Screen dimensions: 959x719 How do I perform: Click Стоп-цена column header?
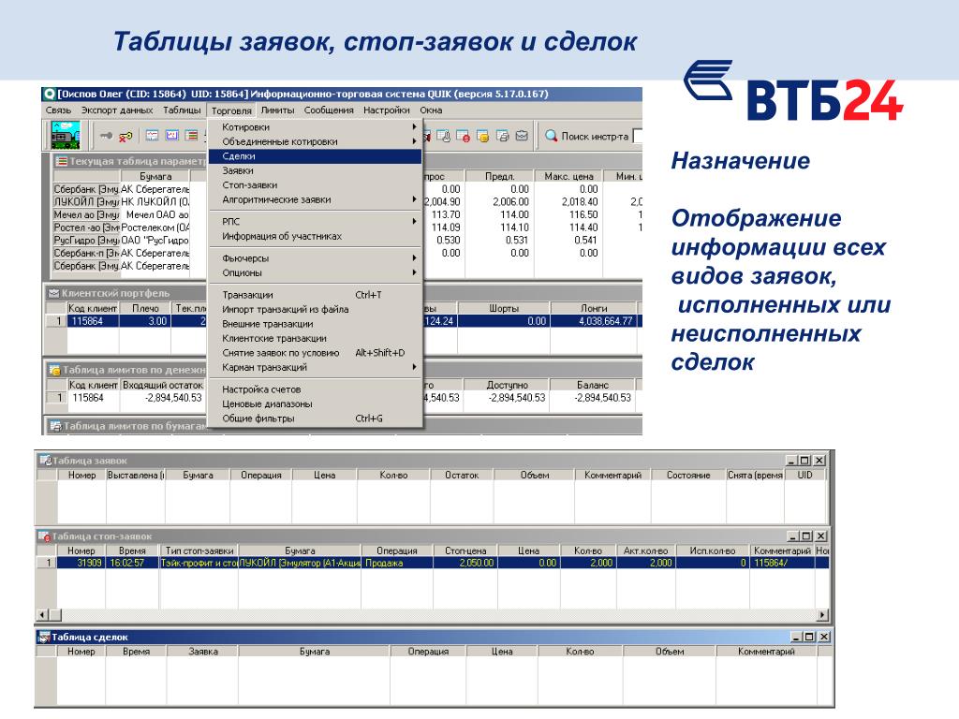tap(465, 550)
